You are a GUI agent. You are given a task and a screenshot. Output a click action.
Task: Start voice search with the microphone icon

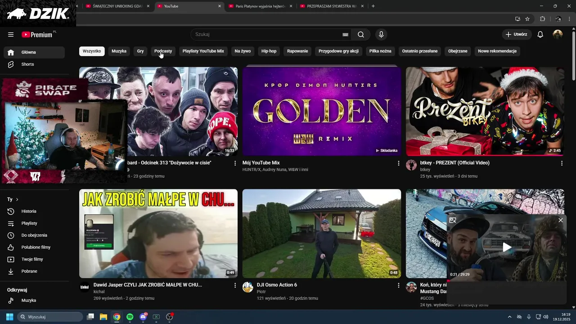coord(381,35)
